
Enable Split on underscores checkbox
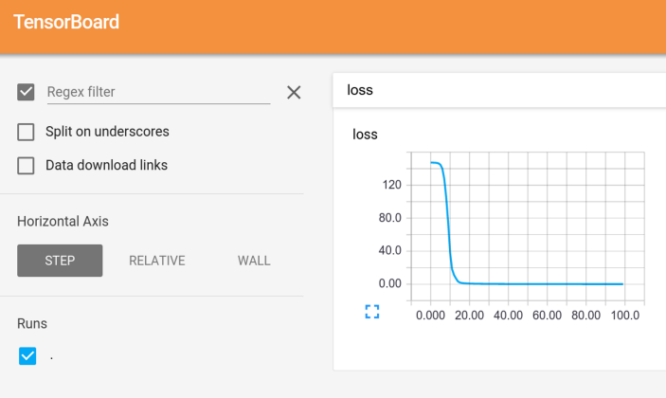(26, 132)
